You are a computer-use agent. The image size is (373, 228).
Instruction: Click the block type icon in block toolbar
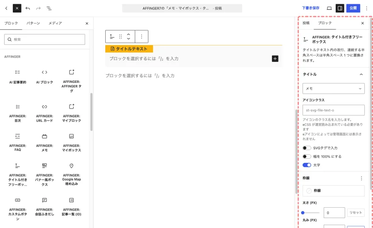112,36
